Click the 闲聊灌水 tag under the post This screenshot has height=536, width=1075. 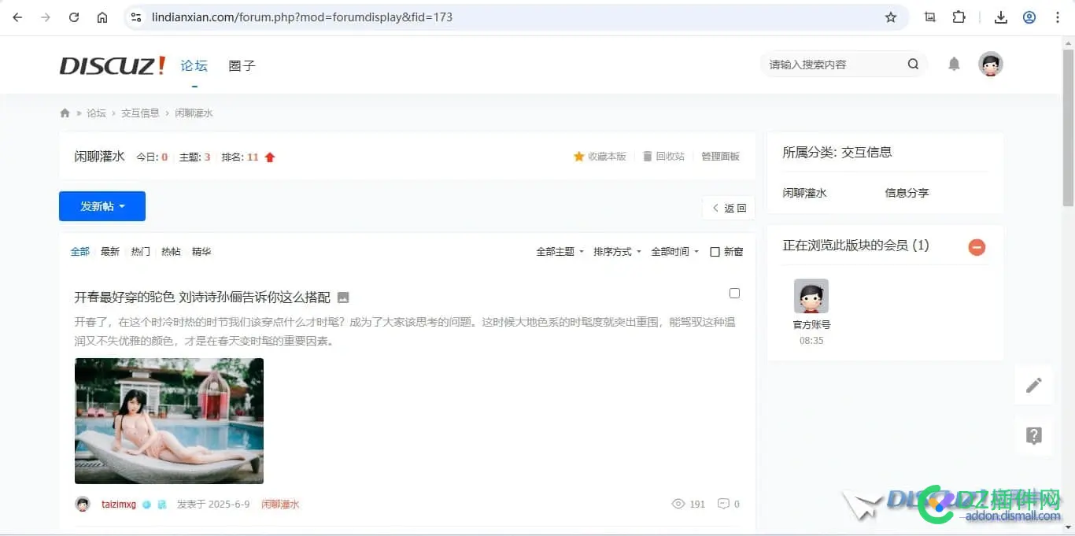(280, 505)
